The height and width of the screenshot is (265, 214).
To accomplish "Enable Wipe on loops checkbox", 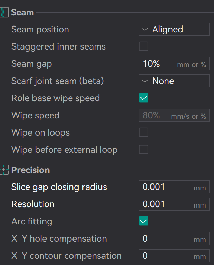I will [x=144, y=132].
